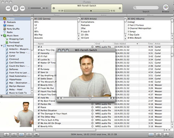This screenshot has height=138, width=174.
Task: Add a new playlist with plus button
Action: 7,134
